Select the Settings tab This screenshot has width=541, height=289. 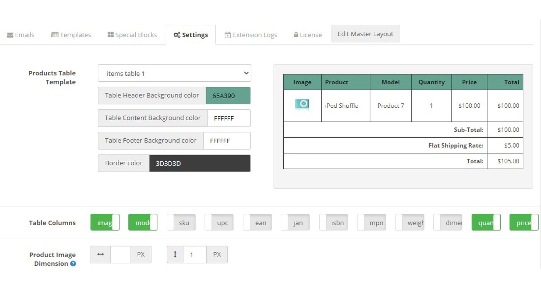pyautogui.click(x=191, y=35)
